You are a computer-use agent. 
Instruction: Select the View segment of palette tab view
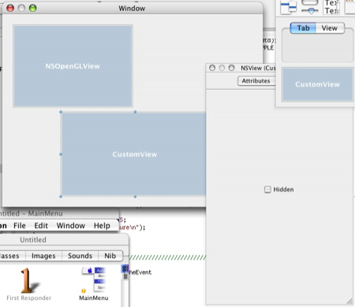pos(330,28)
